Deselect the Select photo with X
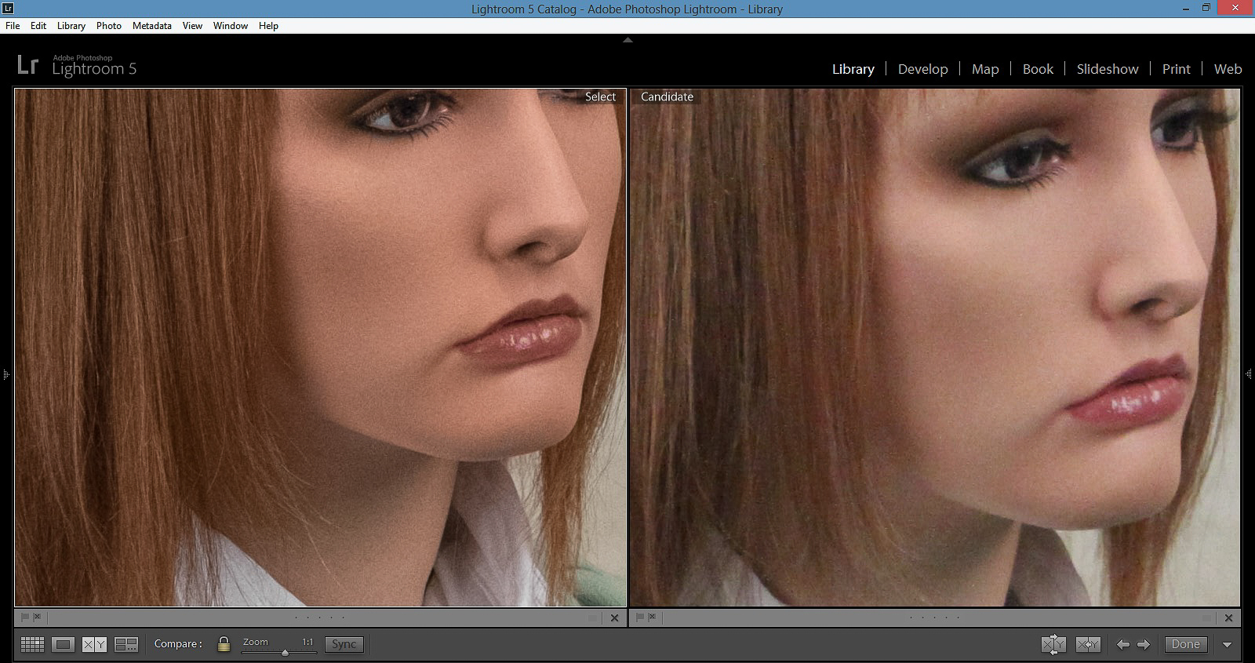1255x663 pixels. pos(614,617)
